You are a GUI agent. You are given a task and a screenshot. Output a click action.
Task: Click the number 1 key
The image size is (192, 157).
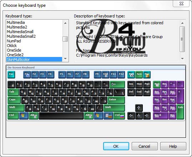(x=19, y=84)
